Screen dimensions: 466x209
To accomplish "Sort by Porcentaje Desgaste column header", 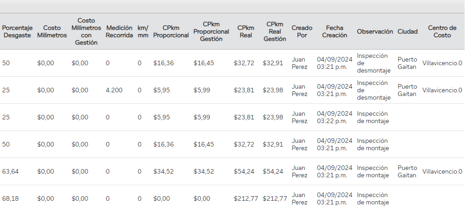I will point(17,32).
